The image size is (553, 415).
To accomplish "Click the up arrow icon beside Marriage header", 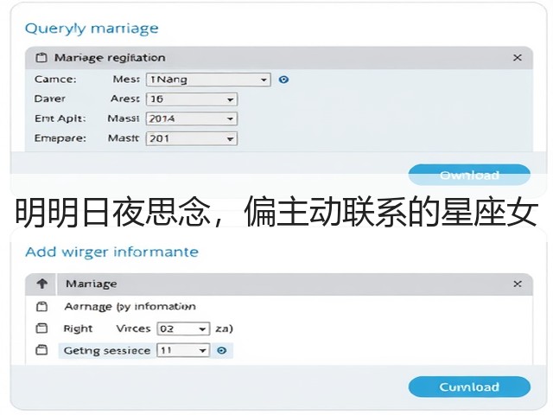I will pyautogui.click(x=42, y=284).
